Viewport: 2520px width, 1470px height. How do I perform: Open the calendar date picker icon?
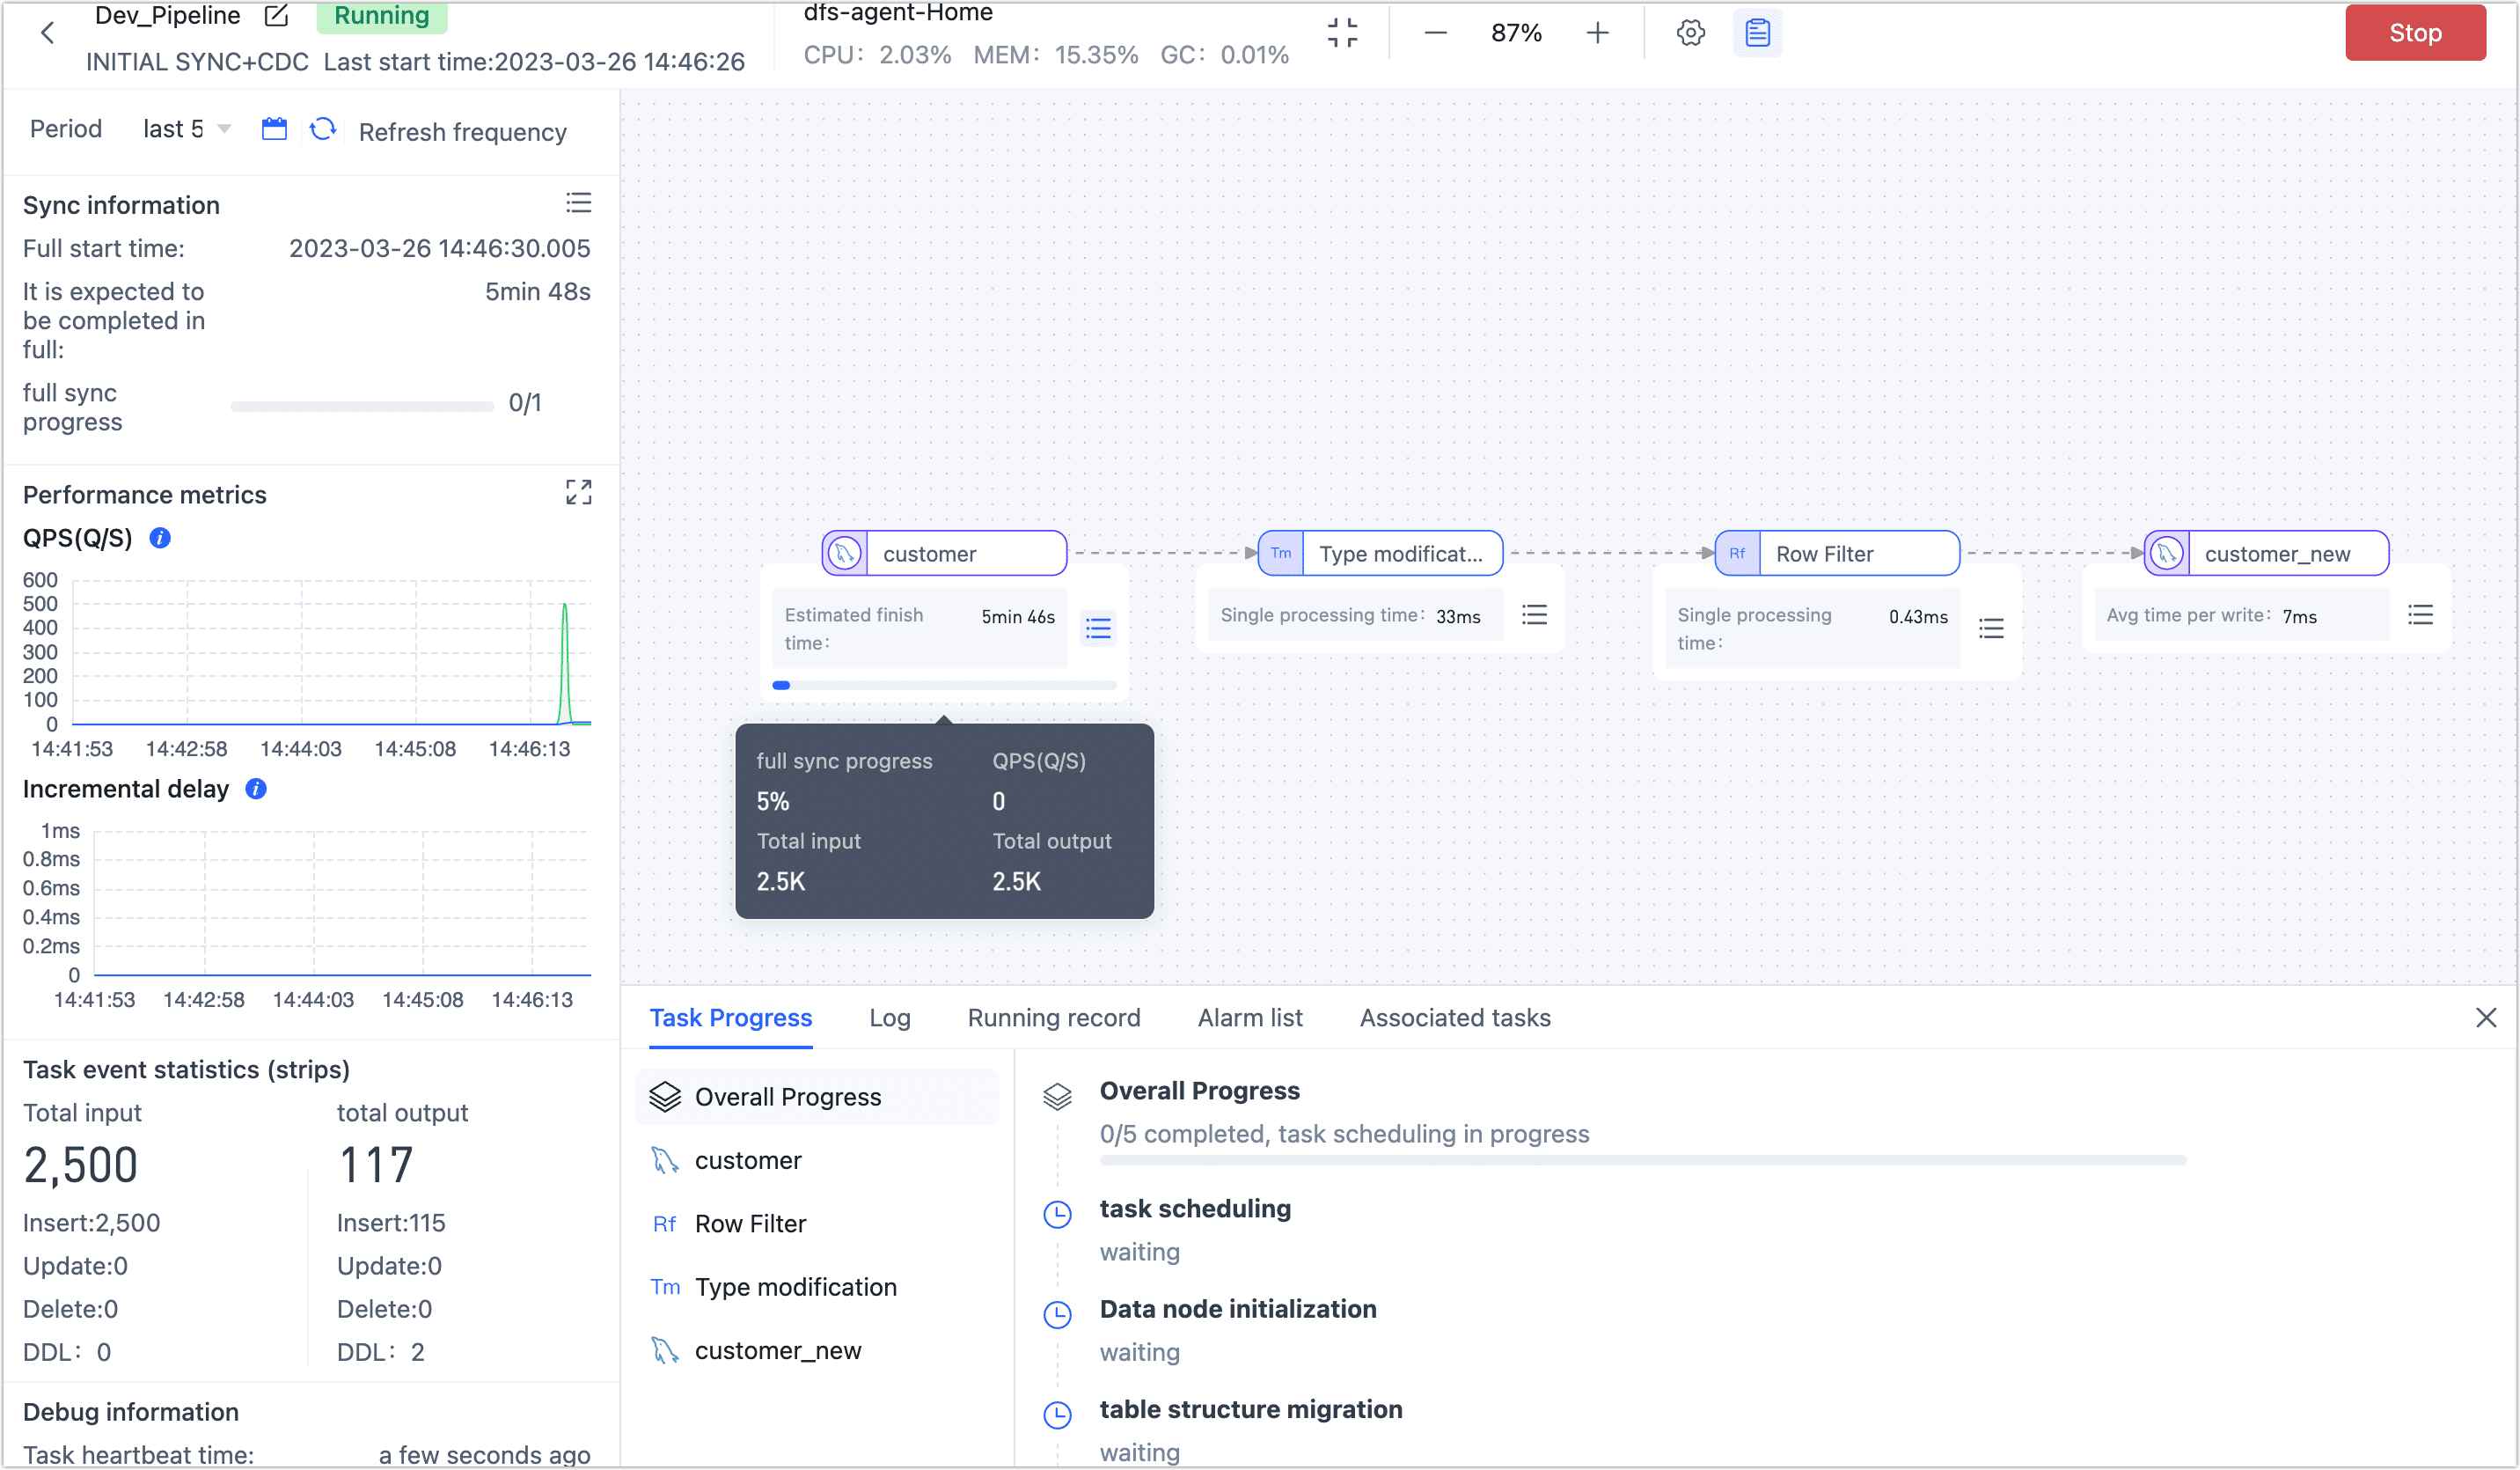(274, 129)
